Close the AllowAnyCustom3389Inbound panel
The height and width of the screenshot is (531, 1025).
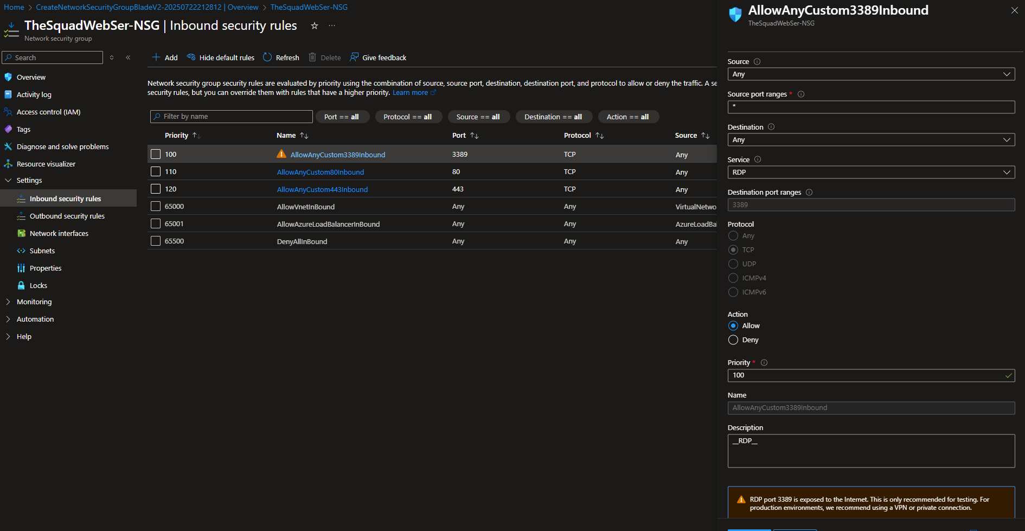pyautogui.click(x=1015, y=10)
